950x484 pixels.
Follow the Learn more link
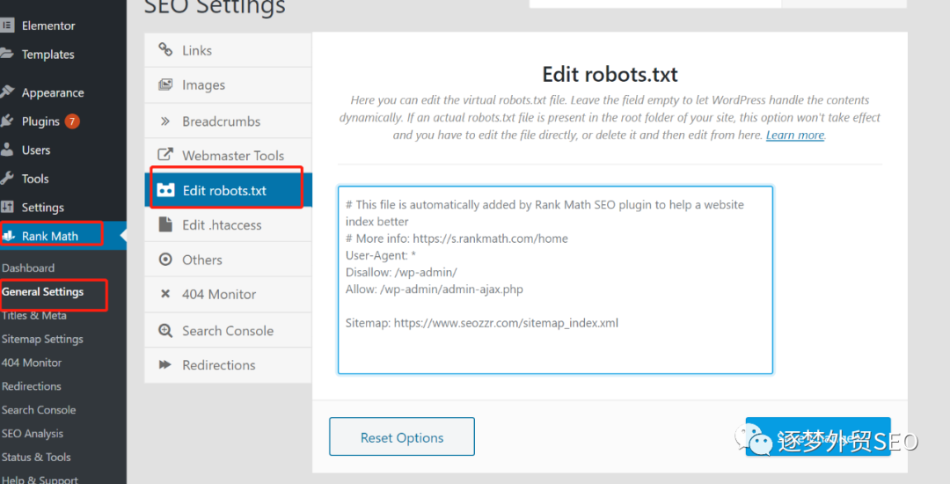pyautogui.click(x=795, y=136)
